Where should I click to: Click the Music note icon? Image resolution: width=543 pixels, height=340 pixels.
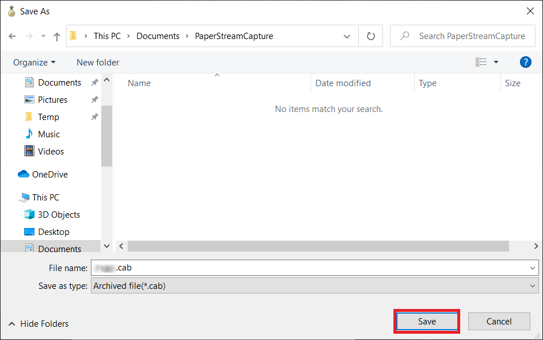click(29, 134)
